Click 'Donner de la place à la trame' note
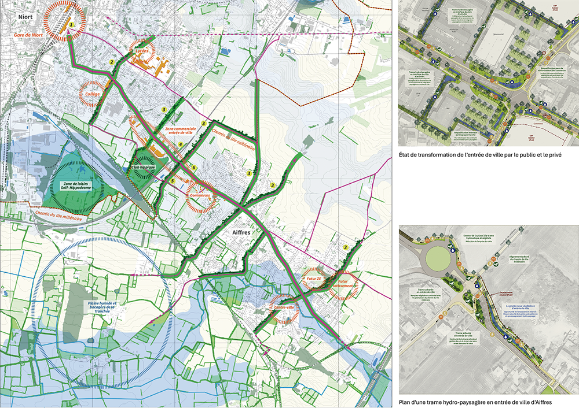Screen dimensions: 579x408 click(x=478, y=238)
